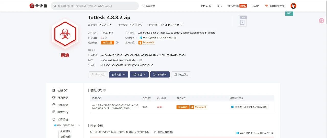Select 处置建议 sidebar sub-item
This screenshot has width=327, height=138.
(x=65, y=131)
